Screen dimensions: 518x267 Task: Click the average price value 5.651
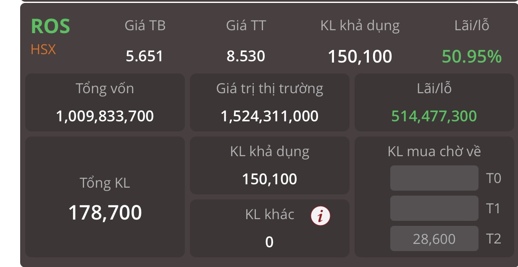point(145,56)
